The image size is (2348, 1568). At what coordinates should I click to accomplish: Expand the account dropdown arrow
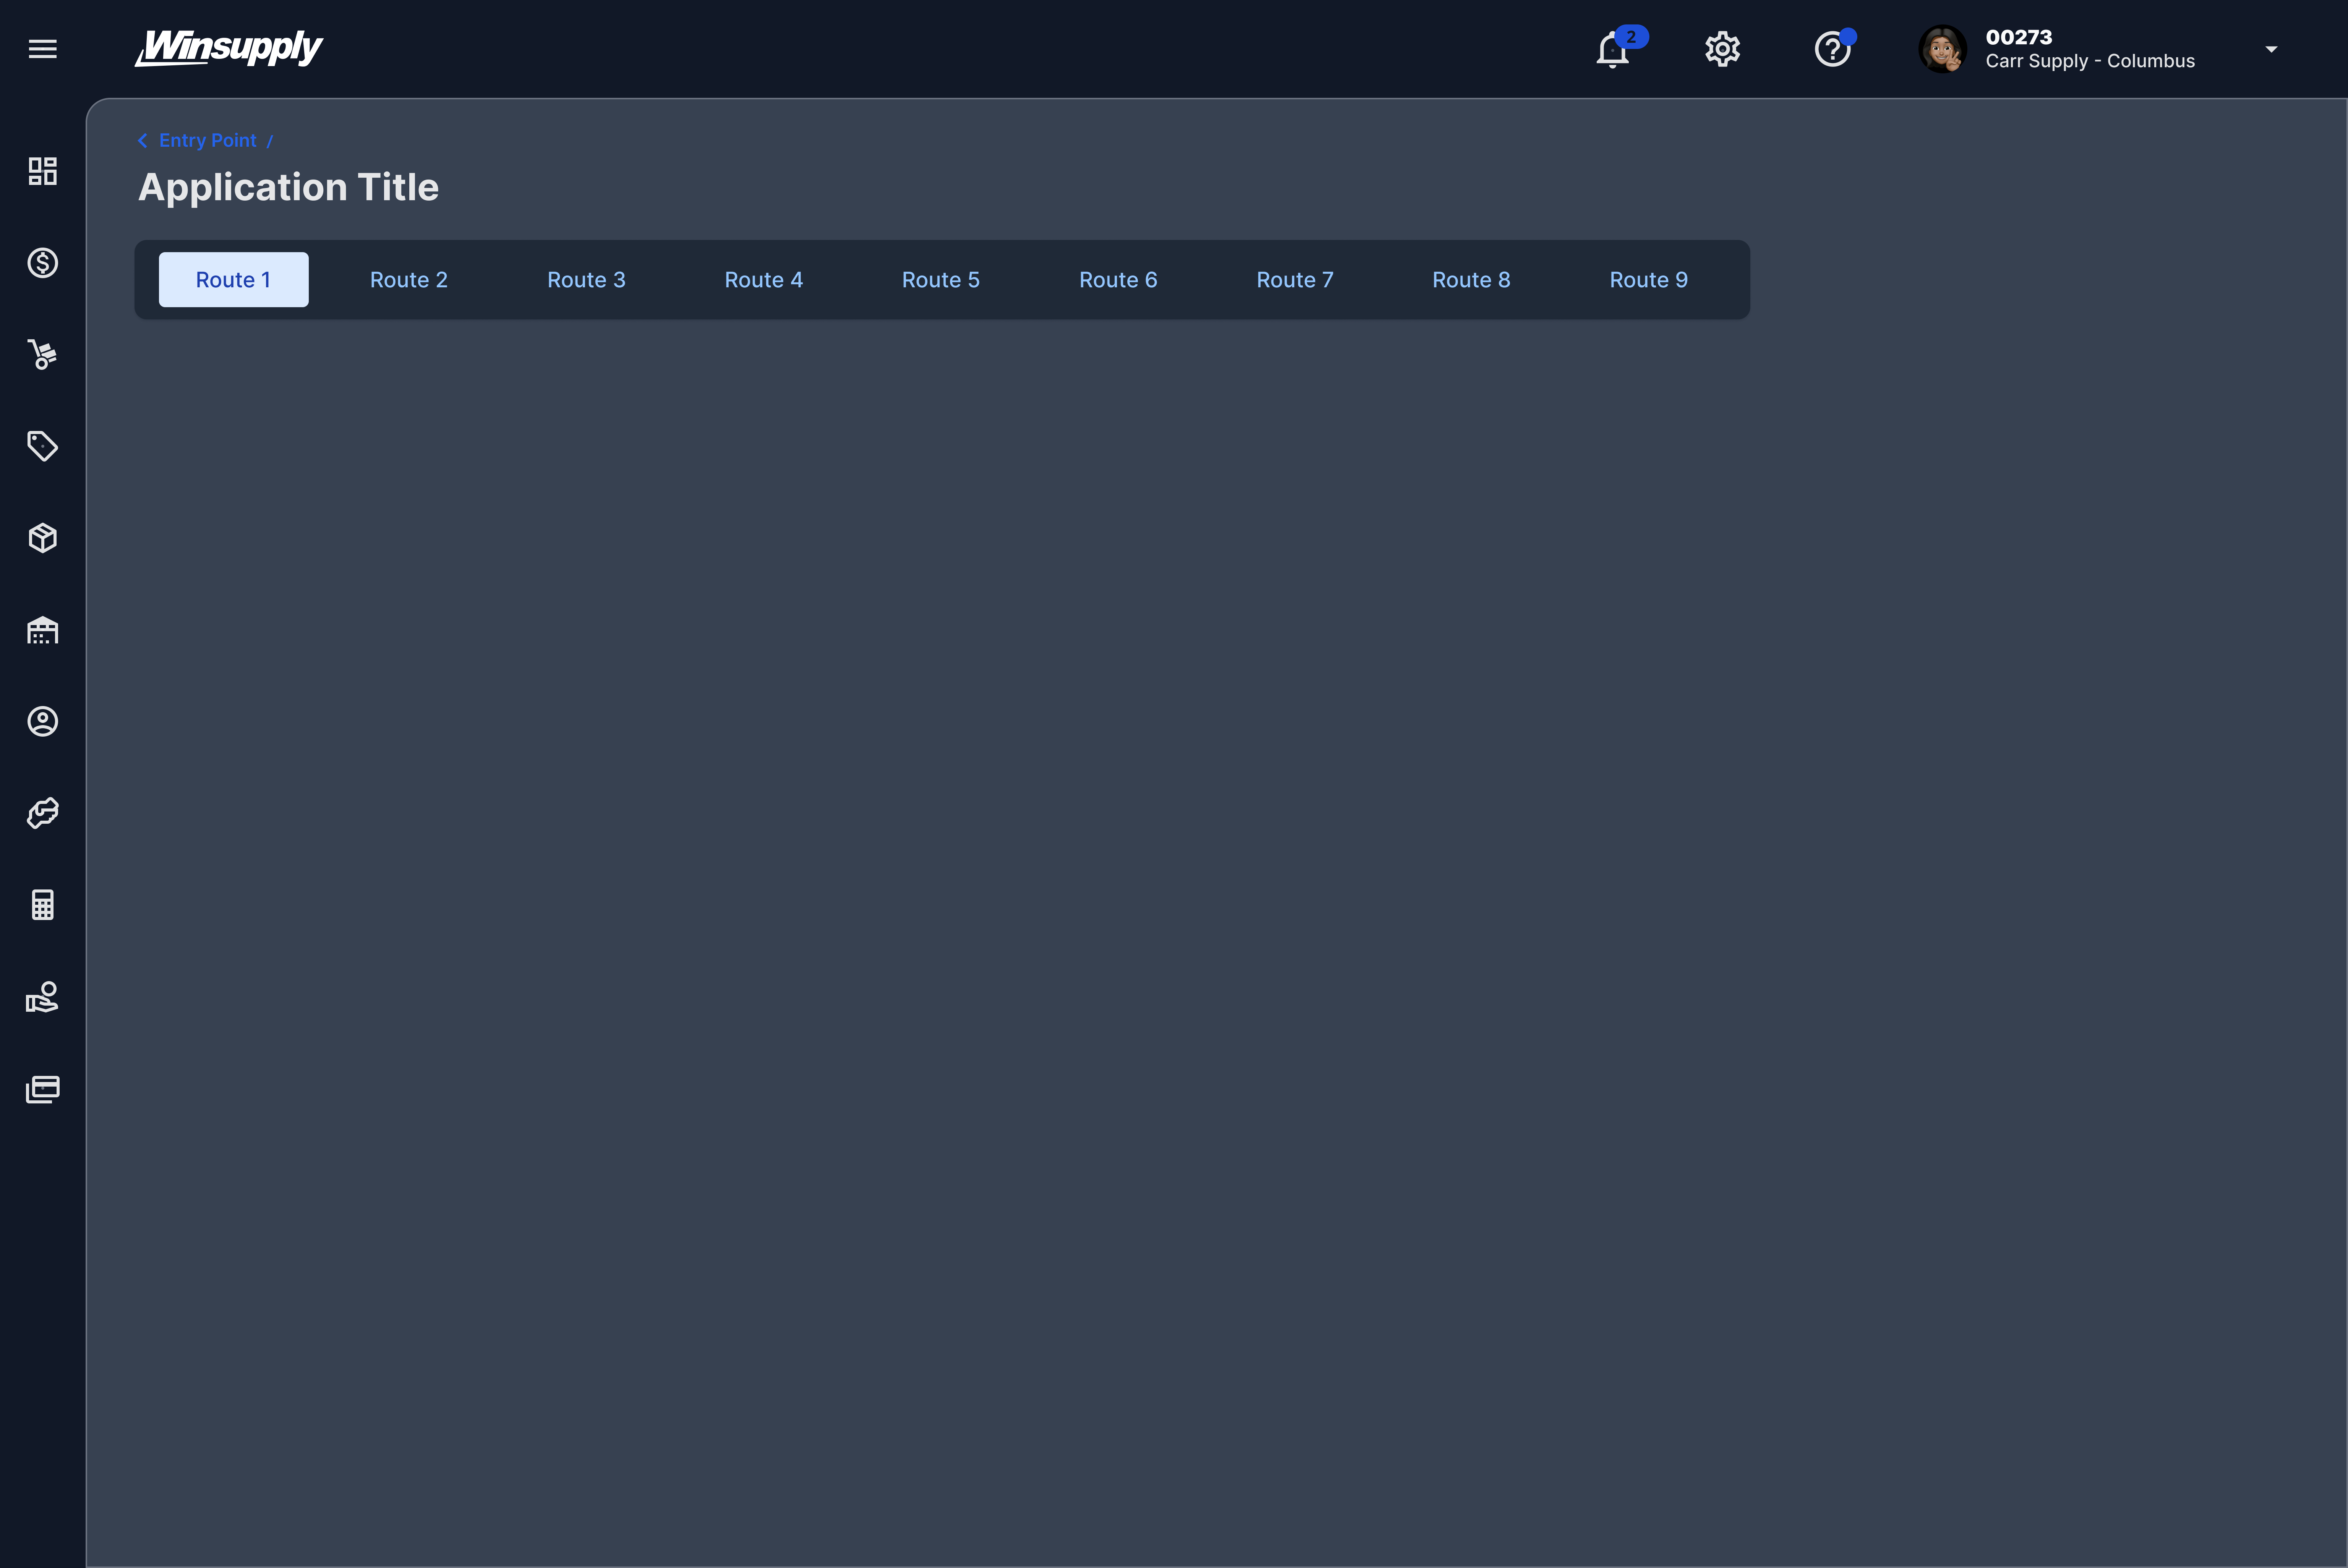coord(2271,49)
